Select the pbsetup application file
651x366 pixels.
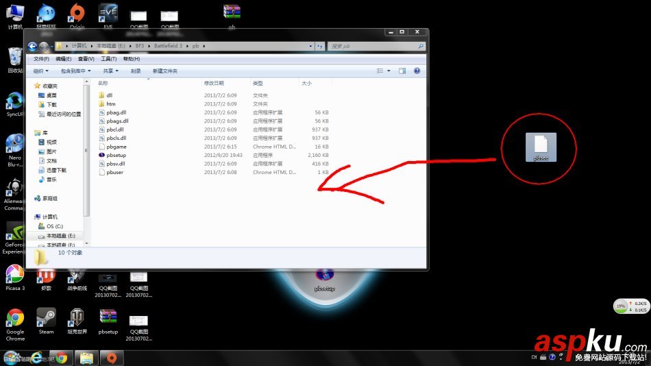(x=116, y=155)
